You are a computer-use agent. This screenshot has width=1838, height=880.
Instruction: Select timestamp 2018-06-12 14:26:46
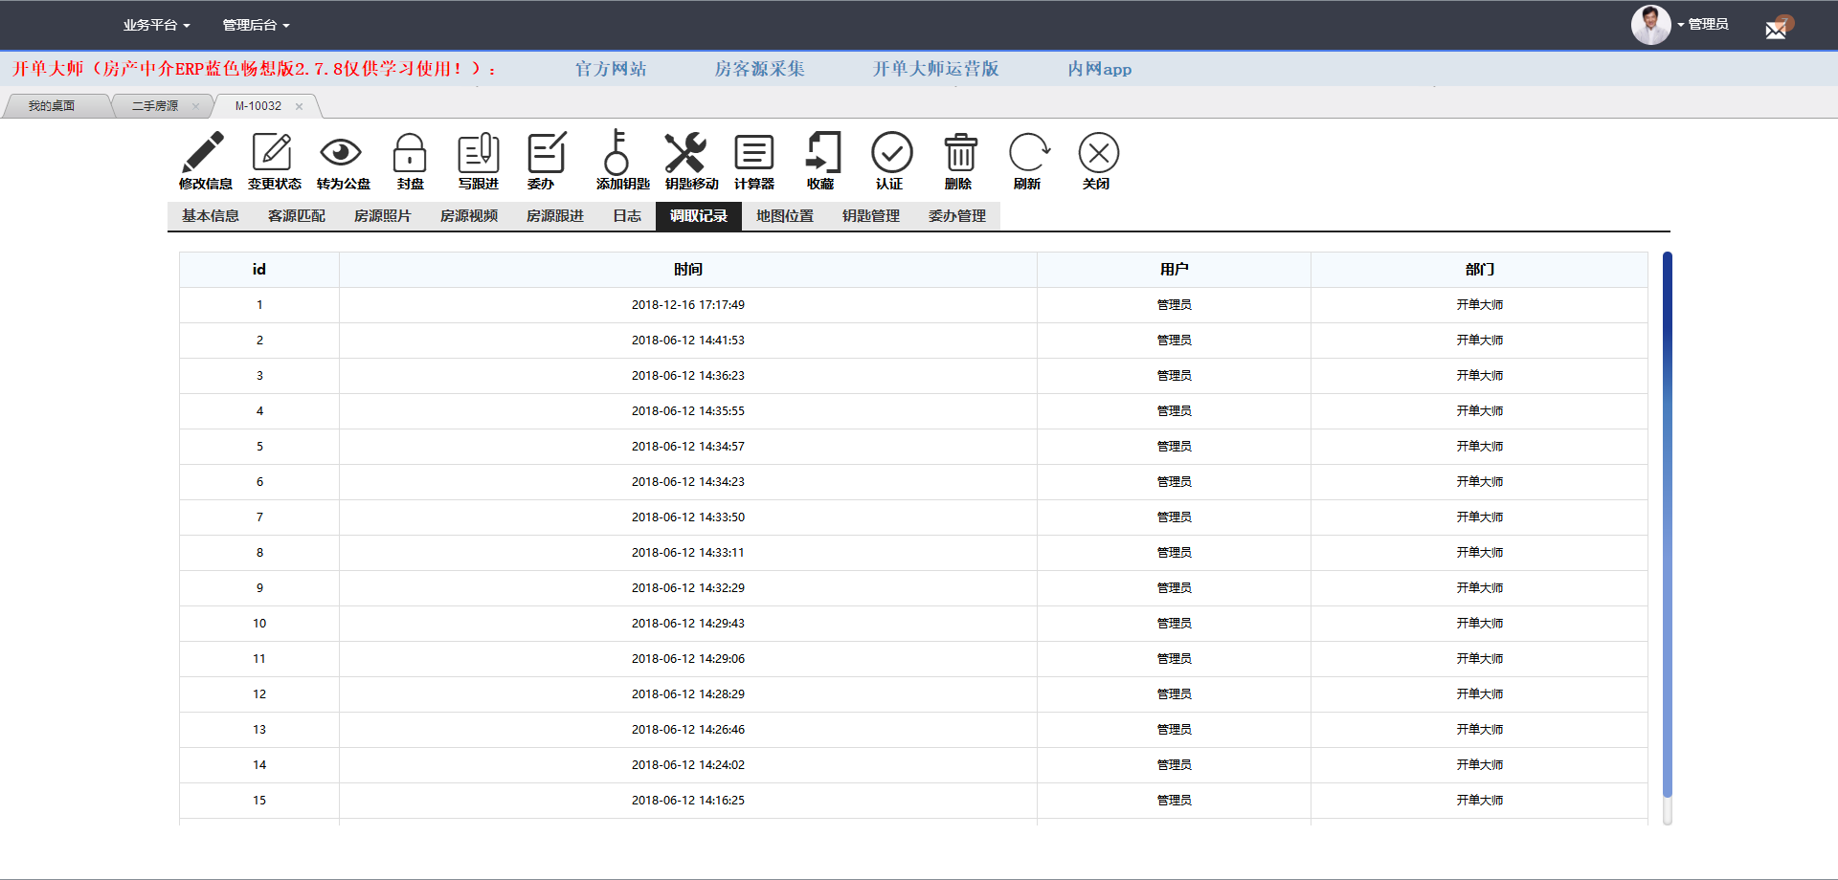pyautogui.click(x=688, y=730)
